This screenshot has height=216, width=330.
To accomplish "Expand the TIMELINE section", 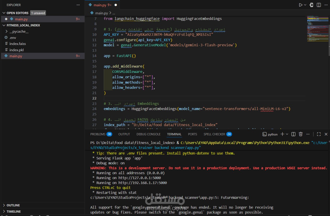I will point(12,211).
